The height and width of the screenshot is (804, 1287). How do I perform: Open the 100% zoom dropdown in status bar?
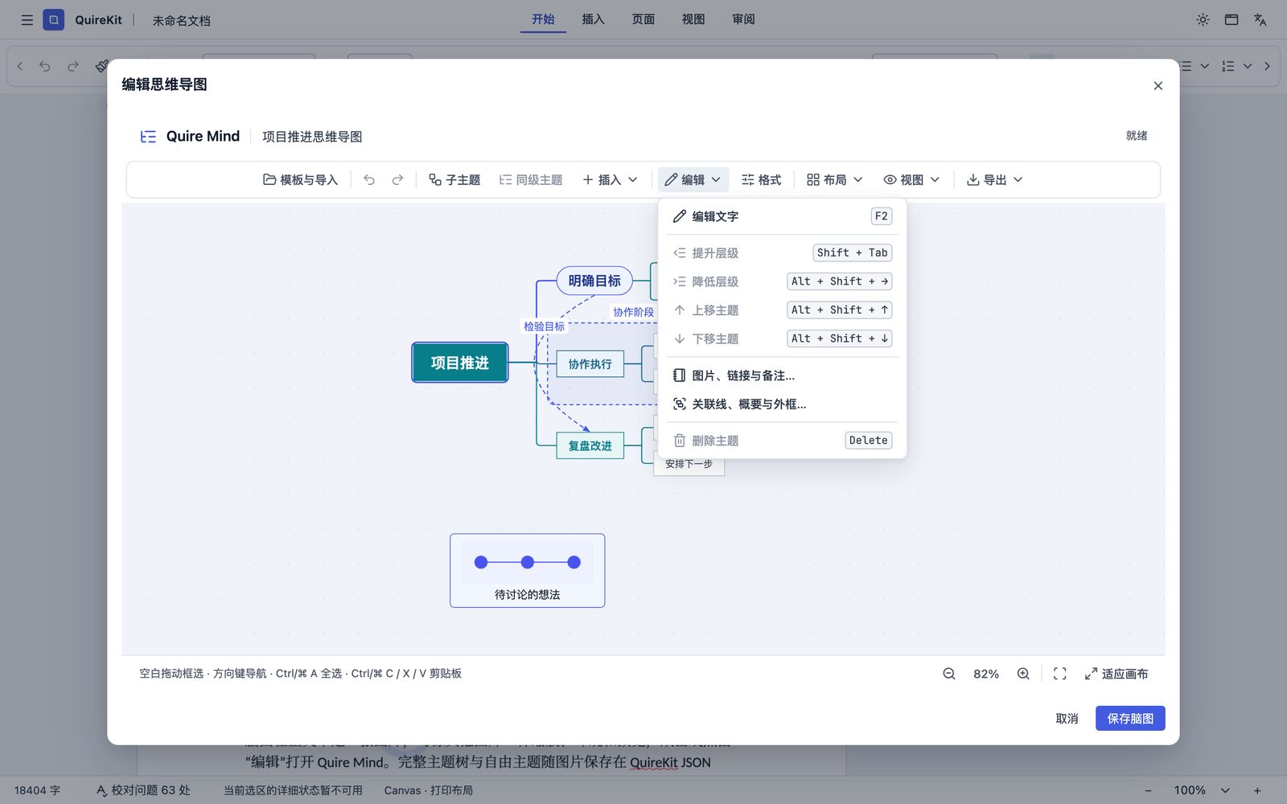(1202, 790)
